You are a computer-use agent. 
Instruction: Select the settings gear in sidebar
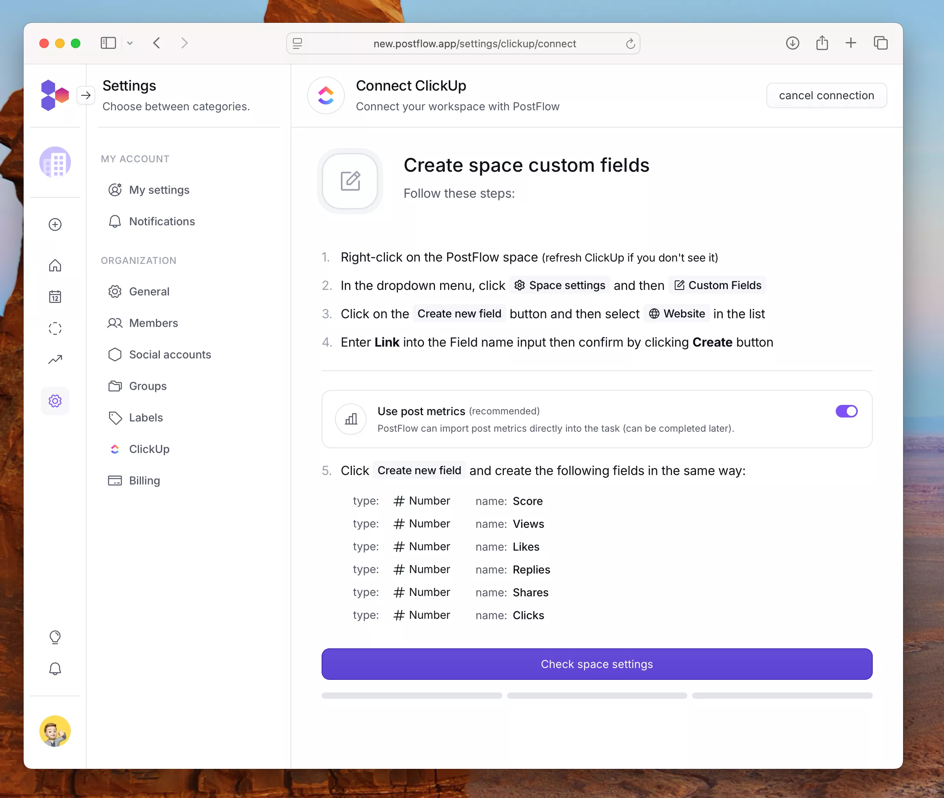point(55,401)
